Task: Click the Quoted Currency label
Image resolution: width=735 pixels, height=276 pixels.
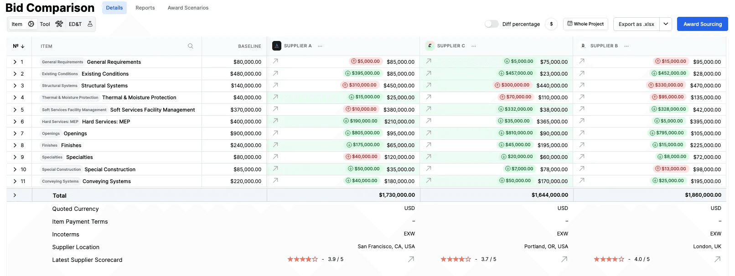Action: [x=75, y=209]
